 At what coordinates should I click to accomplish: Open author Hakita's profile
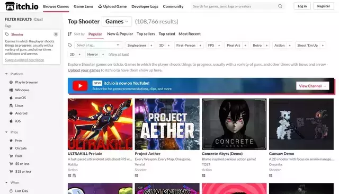[73, 164]
